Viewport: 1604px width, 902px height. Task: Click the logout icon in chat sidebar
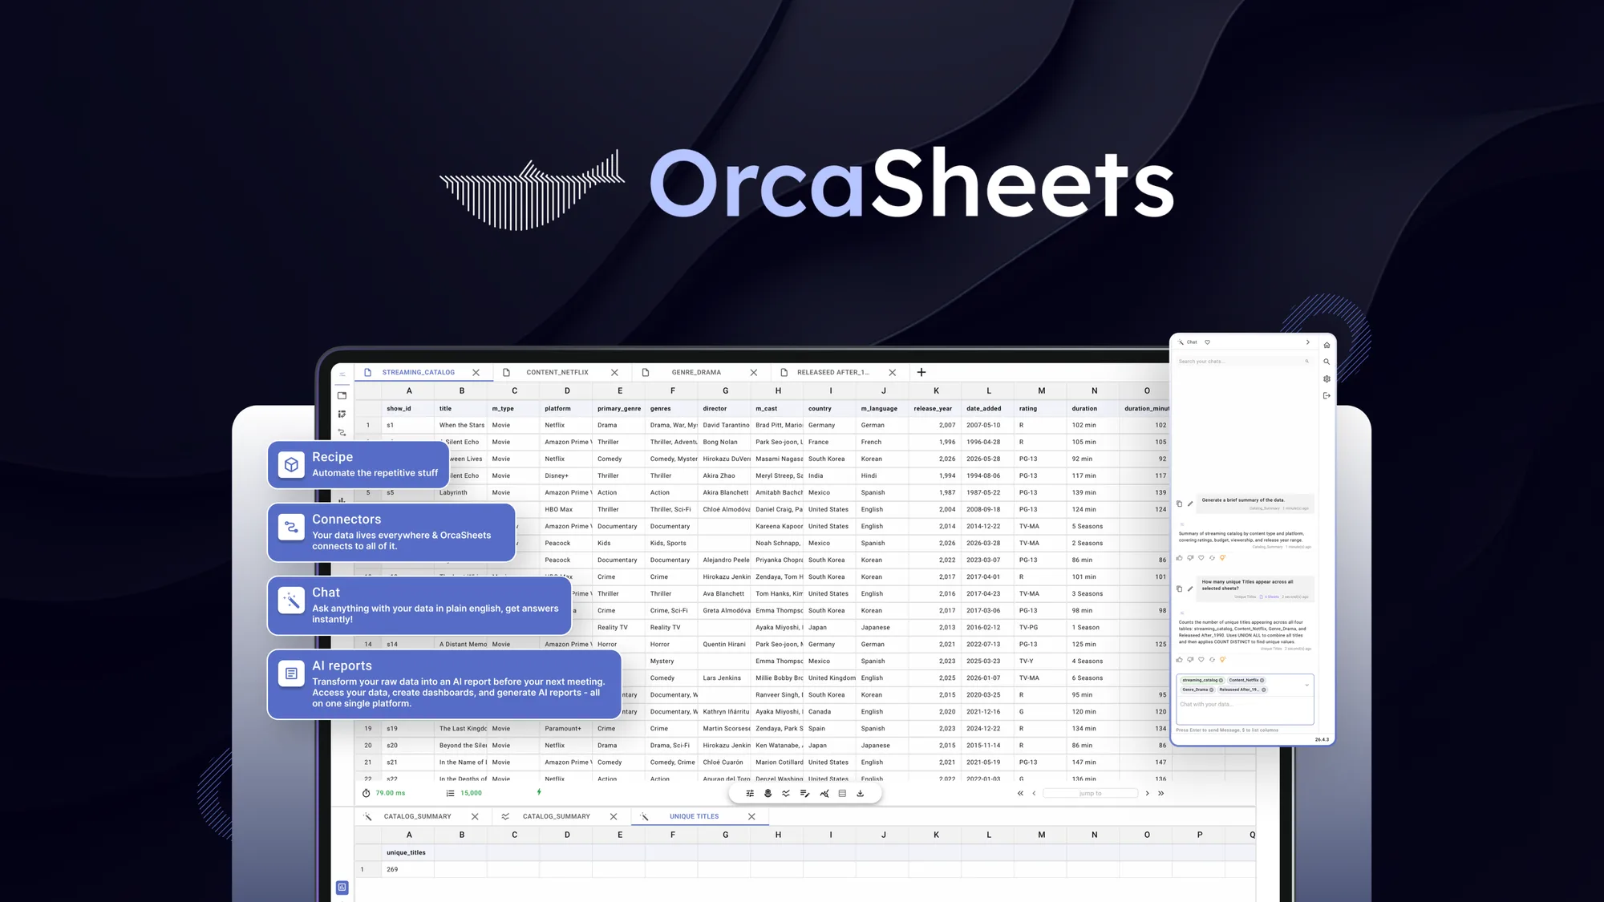click(x=1327, y=396)
